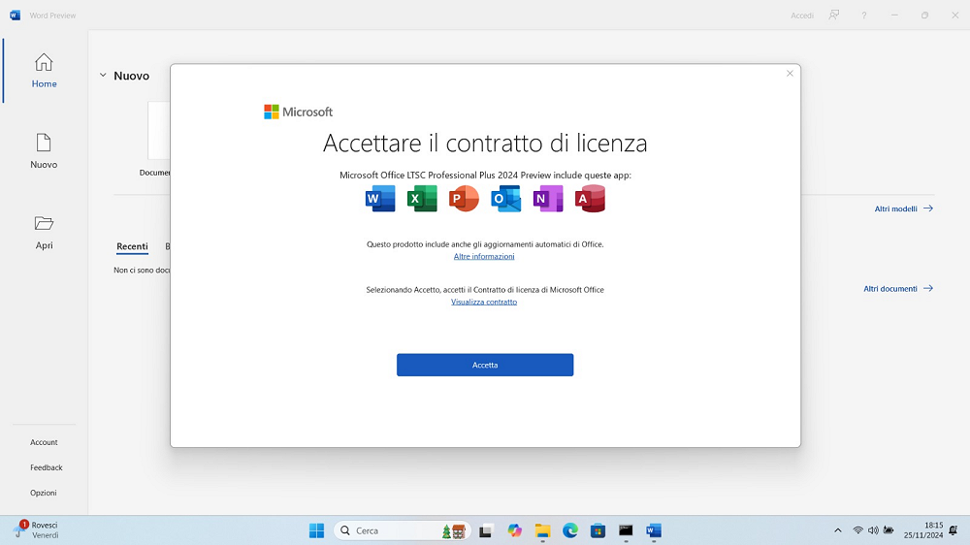The image size is (970, 545).
Task: Open Account settings in the sidebar
Action: (44, 442)
